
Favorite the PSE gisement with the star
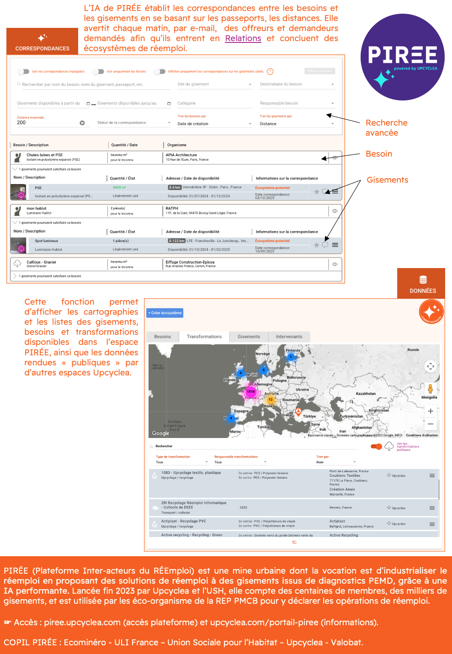(317, 192)
